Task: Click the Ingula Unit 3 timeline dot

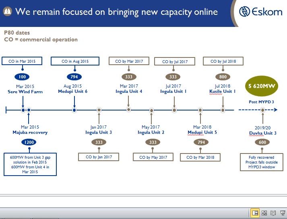Action: click(99, 110)
